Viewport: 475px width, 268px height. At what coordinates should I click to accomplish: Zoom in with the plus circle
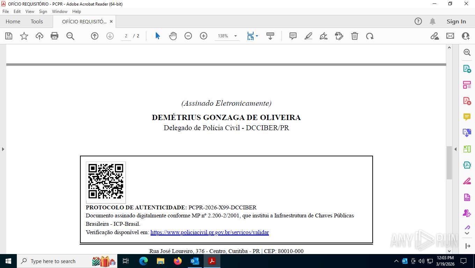(204, 36)
